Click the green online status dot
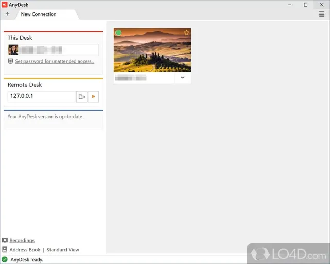 [x=119, y=33]
